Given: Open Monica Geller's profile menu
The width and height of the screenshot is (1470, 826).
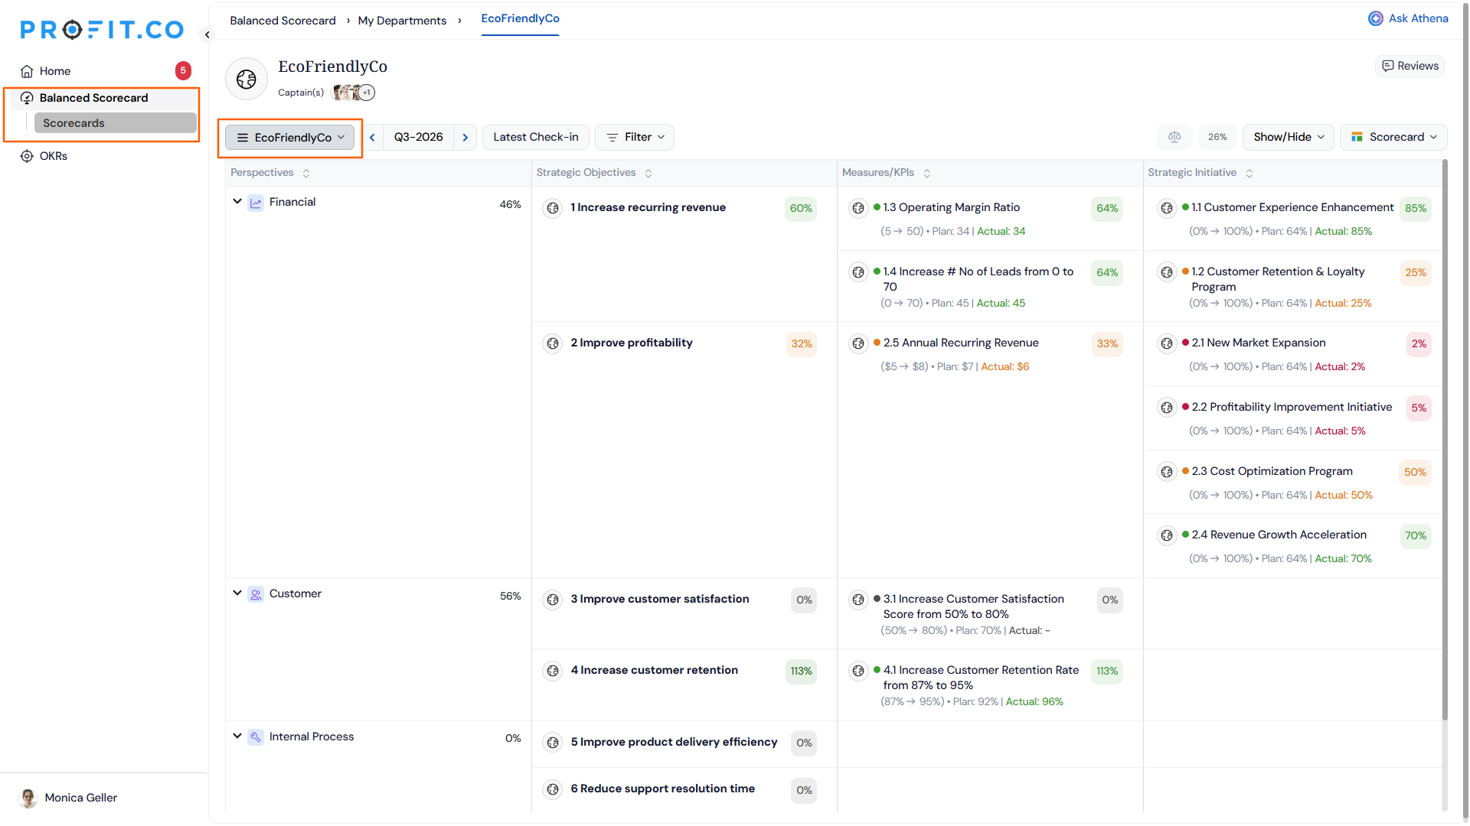Looking at the screenshot, I should [x=69, y=798].
